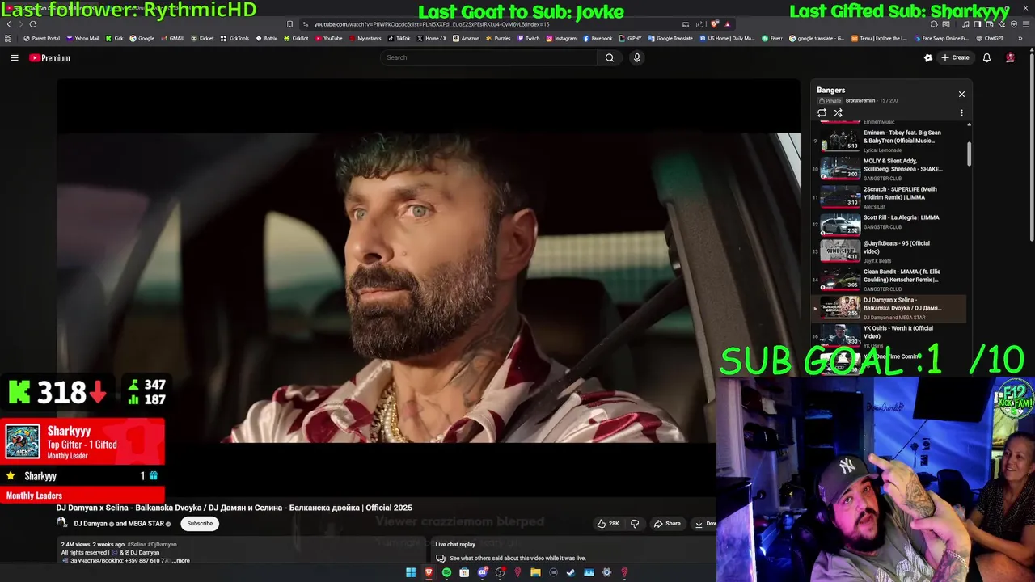Select @JayfkBeats - 95 playlist item
Screen dimensions: 1035x582
pyautogui.click(x=889, y=252)
